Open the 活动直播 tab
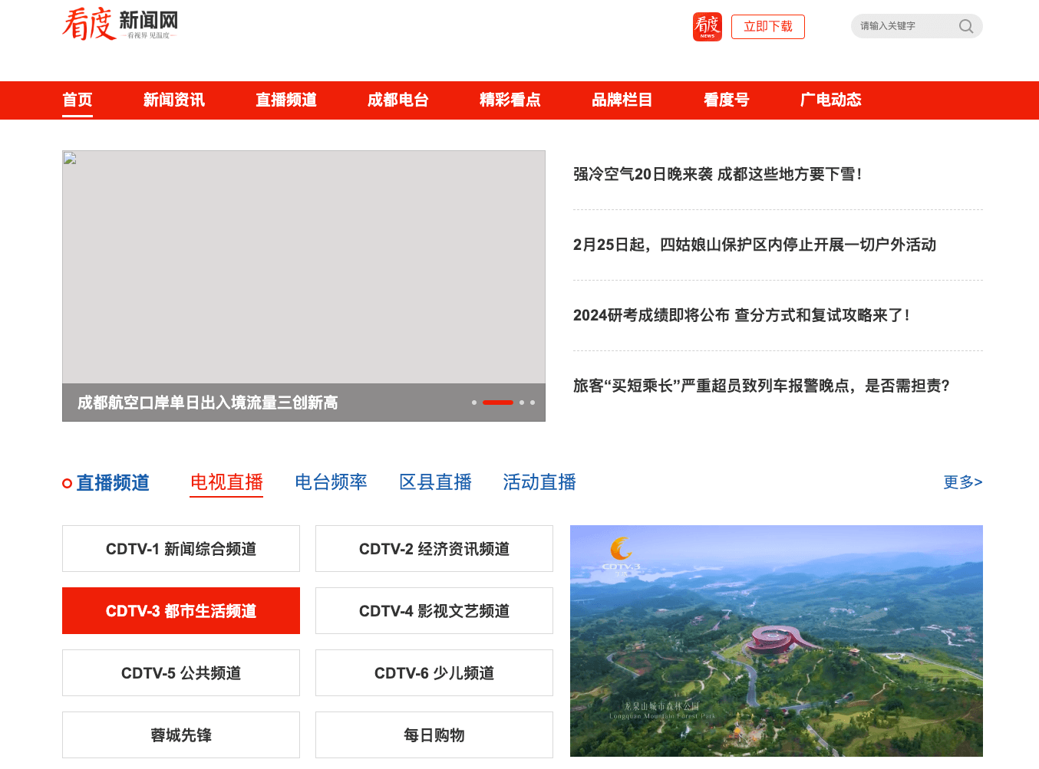The width and height of the screenshot is (1039, 769). coord(539,482)
